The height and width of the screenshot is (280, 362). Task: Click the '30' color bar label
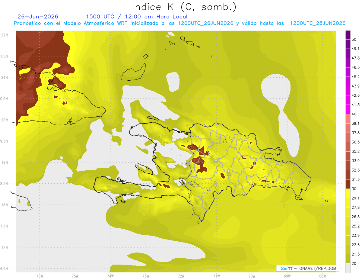click(354, 189)
